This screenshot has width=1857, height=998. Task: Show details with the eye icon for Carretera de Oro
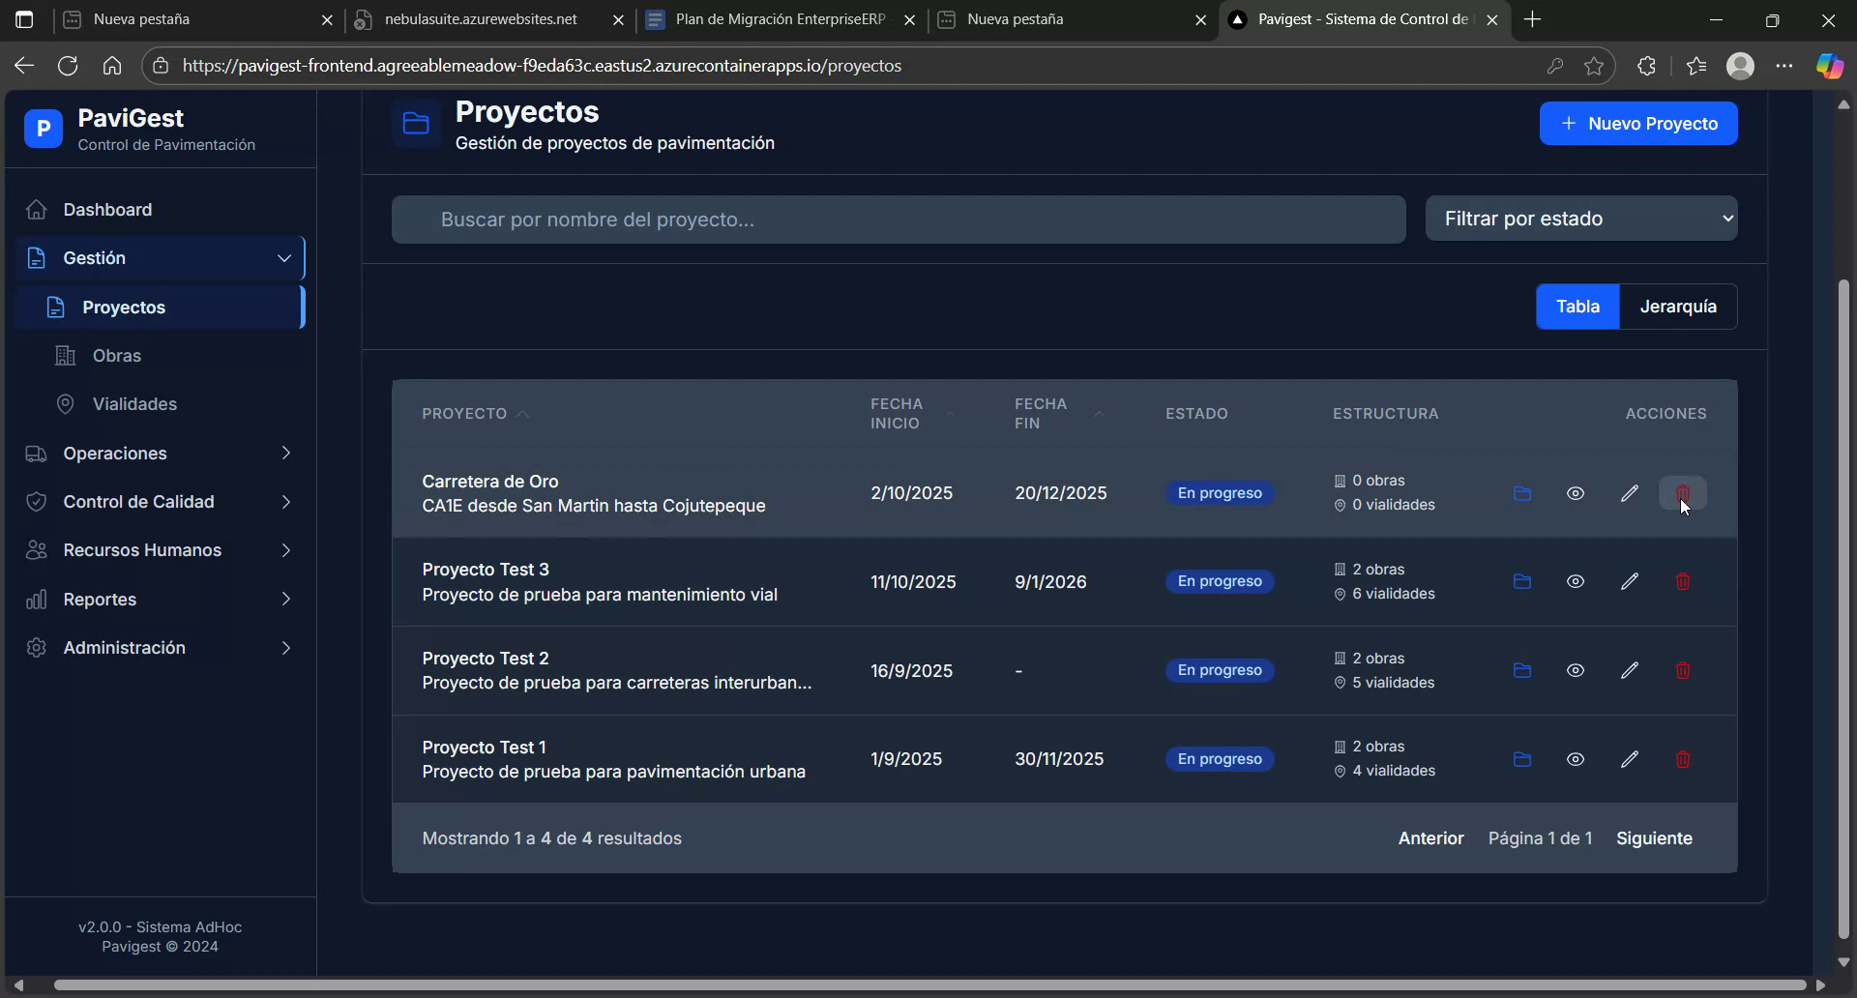1576,492
